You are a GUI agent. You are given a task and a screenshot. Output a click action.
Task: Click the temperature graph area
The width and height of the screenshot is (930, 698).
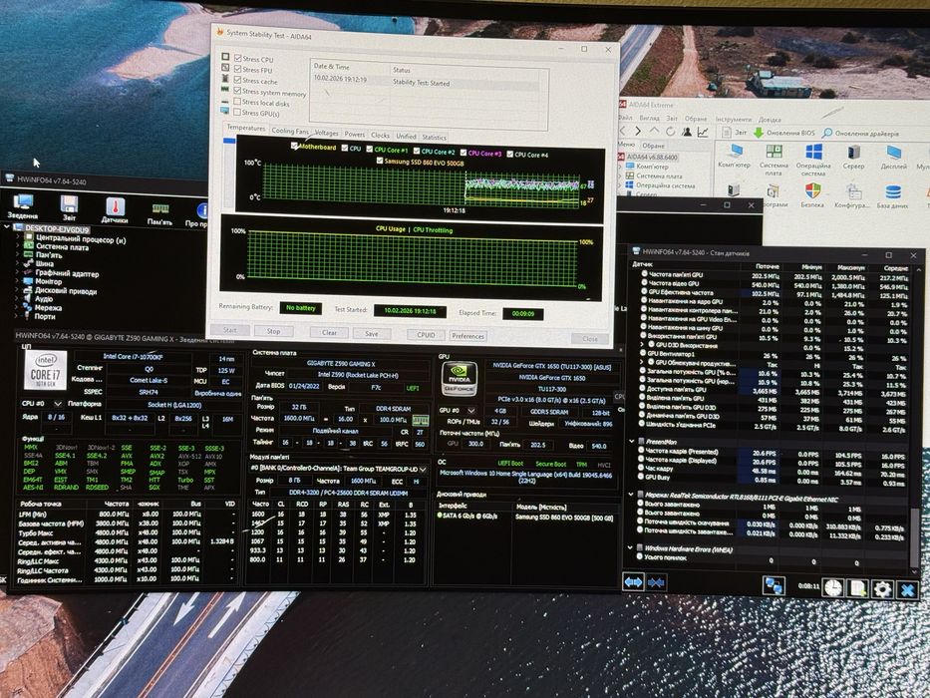[421, 185]
